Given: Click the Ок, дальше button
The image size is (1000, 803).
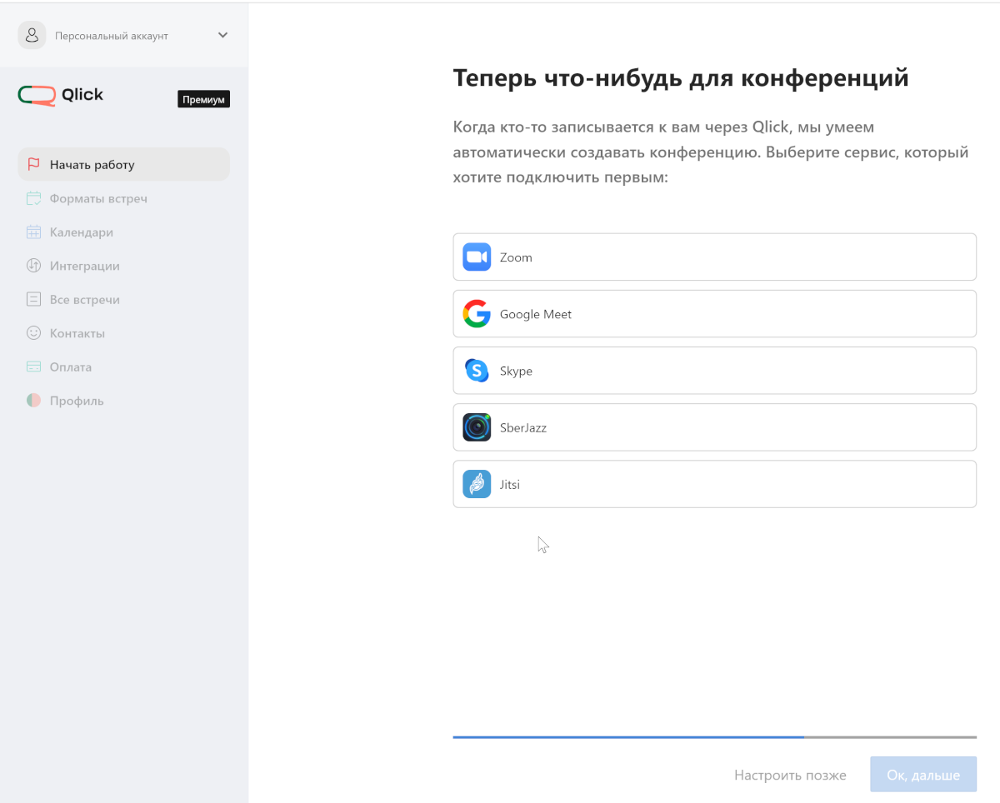Looking at the screenshot, I should tap(923, 775).
